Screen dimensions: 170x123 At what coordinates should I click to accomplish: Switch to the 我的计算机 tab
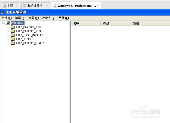pos(36,6)
